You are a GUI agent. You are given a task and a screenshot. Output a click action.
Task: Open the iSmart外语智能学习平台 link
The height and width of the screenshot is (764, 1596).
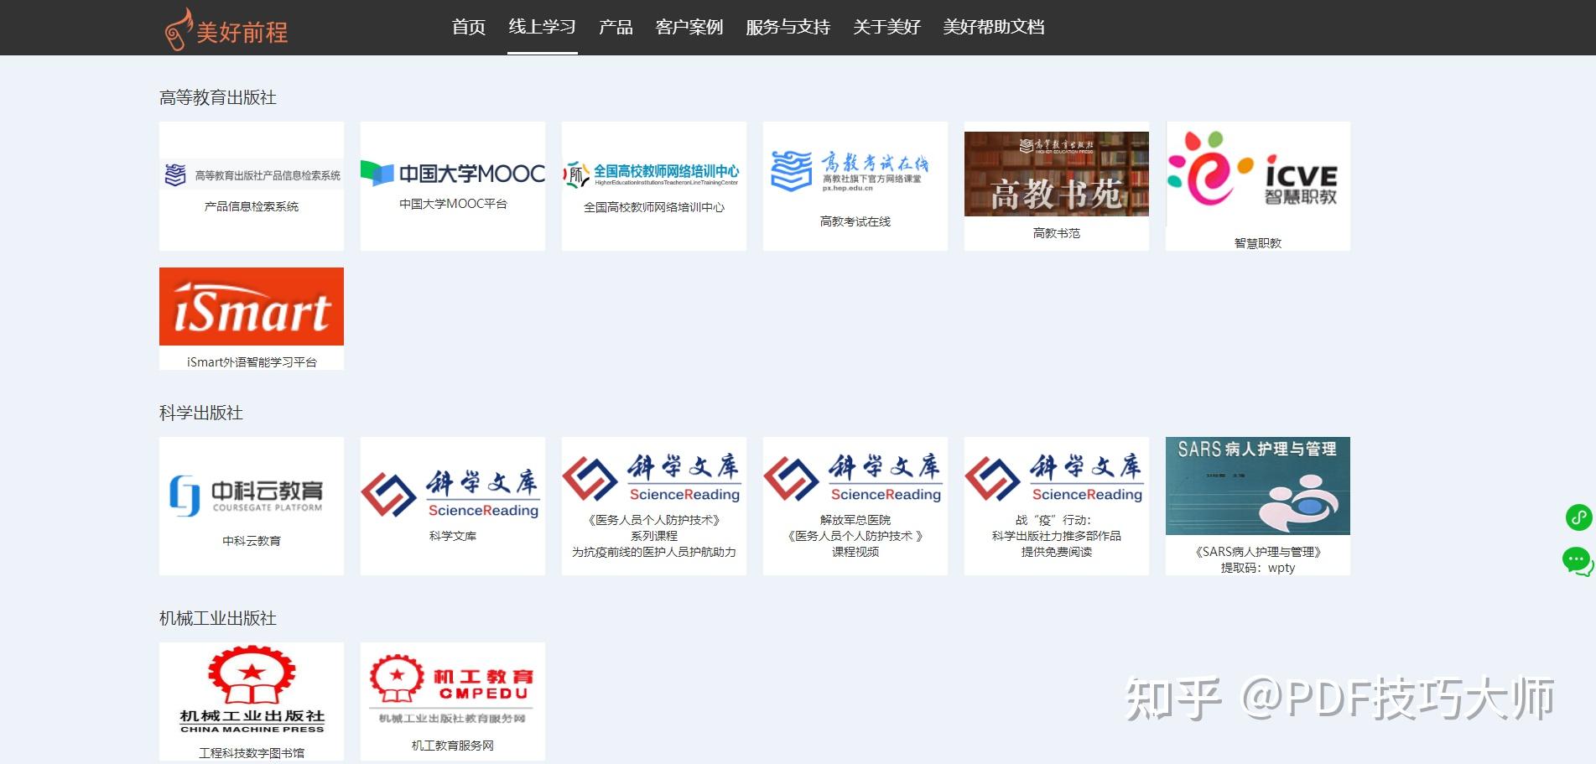pos(252,362)
